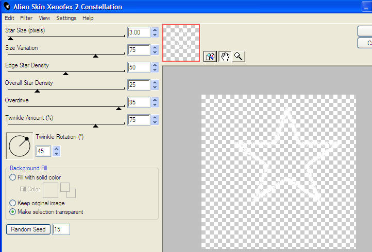Decrease Overdrive value with down arrow
Image resolution: width=372 pixels, height=252 pixels.
[155, 105]
